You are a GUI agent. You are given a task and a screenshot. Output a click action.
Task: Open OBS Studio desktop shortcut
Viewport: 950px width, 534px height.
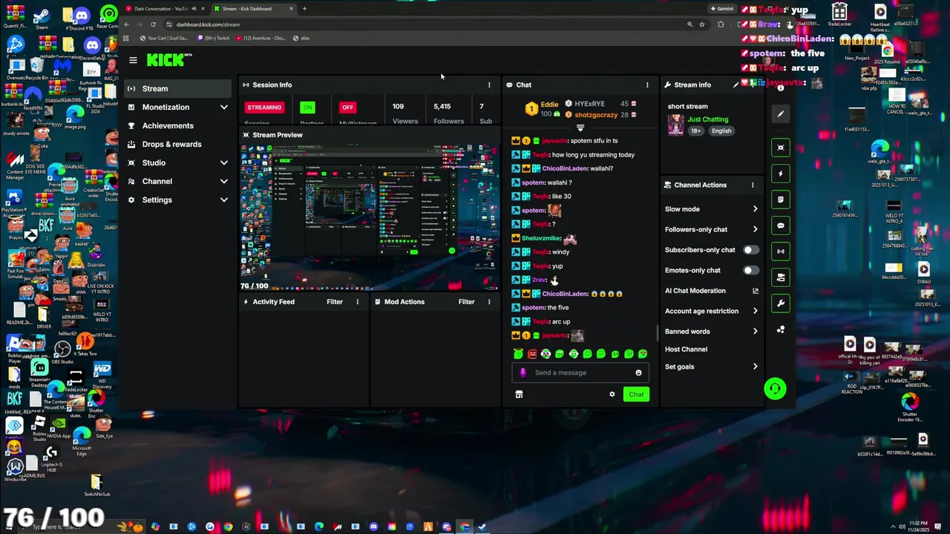point(62,352)
